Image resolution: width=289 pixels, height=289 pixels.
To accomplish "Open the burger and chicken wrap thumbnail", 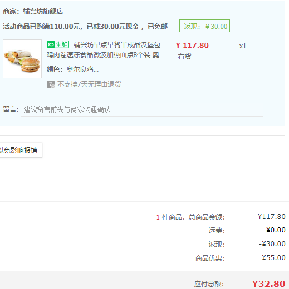I will [x=22, y=59].
